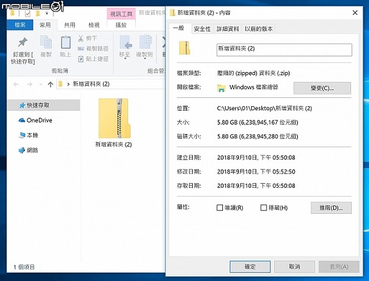Click the 貼上 paste icon
The image size is (369, 281).
(65, 42)
